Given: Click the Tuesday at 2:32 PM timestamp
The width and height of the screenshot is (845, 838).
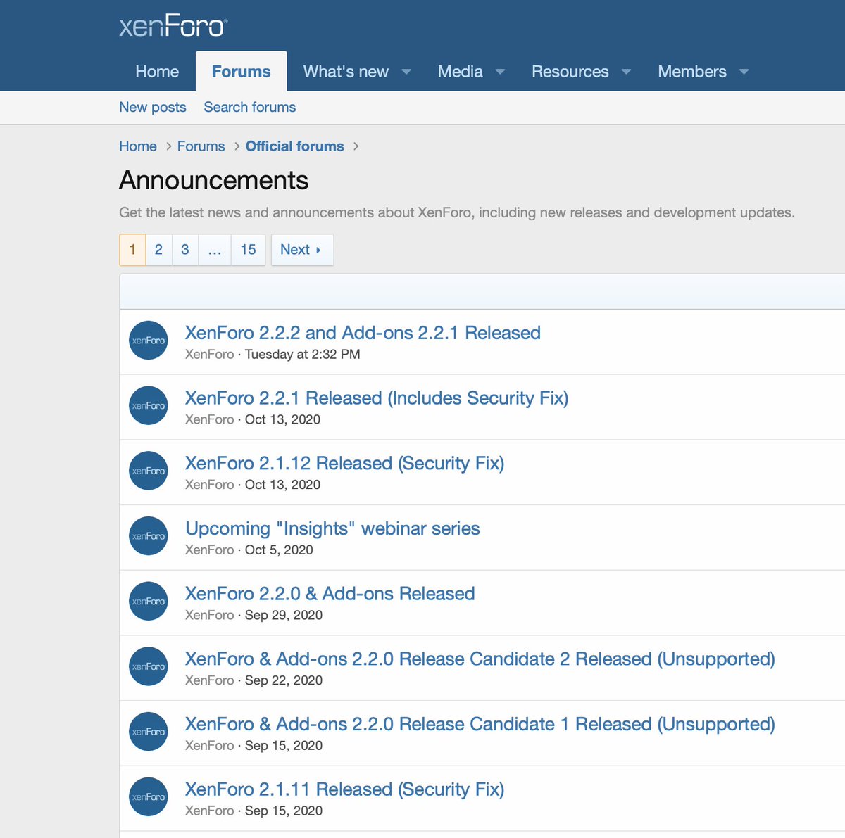Looking at the screenshot, I should click(302, 355).
